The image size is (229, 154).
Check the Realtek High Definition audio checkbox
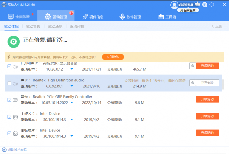pos(9,83)
